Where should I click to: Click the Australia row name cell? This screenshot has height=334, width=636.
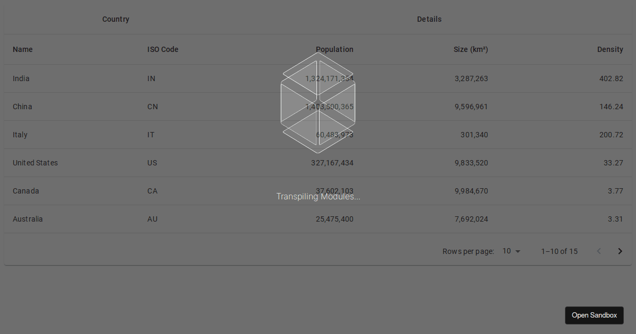tap(28, 219)
